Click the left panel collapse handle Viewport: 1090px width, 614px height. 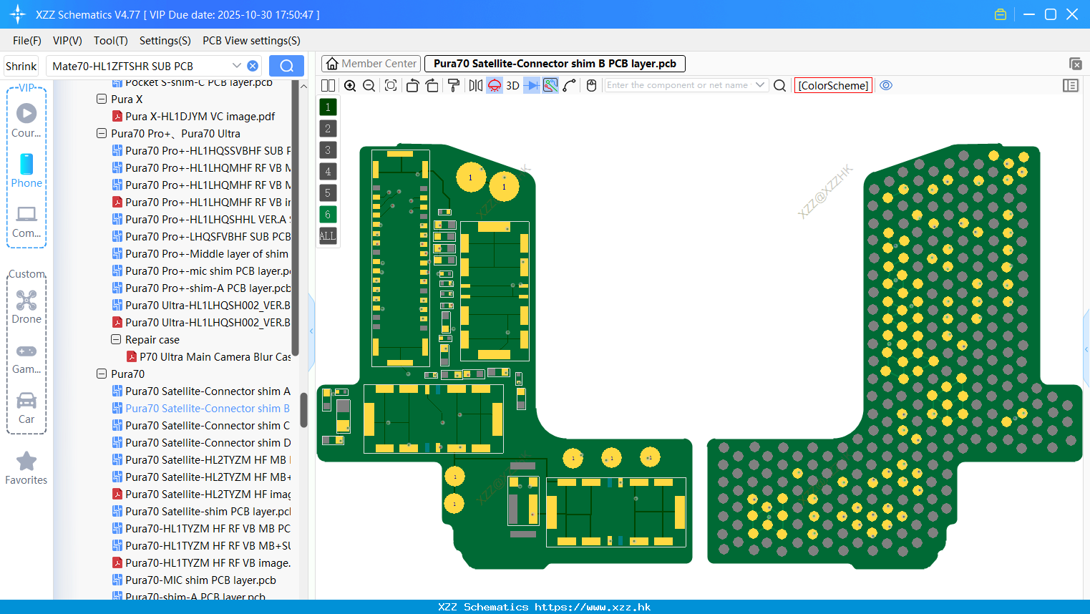click(311, 331)
